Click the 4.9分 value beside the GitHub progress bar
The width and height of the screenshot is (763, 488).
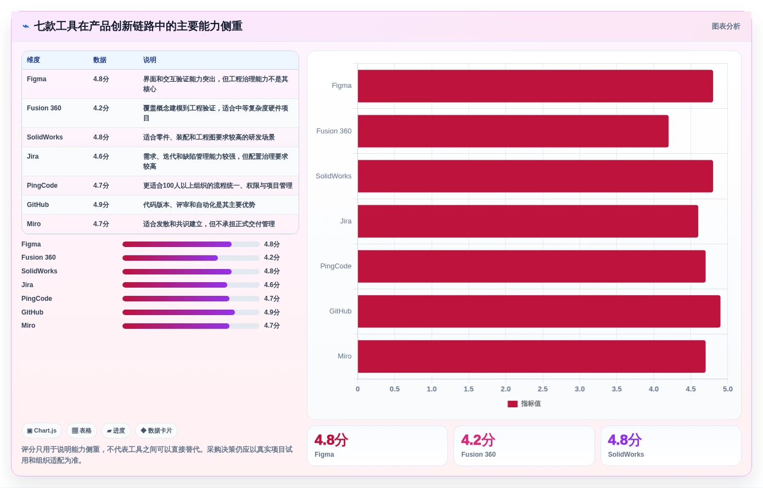272,312
